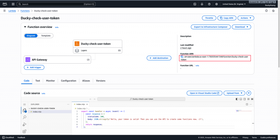This screenshot has height=140, width=280.
Task: Launch CloudShell from the top bar icon
Action: 195,4
